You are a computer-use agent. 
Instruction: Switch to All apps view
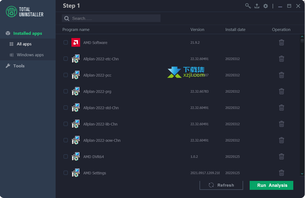(28, 44)
